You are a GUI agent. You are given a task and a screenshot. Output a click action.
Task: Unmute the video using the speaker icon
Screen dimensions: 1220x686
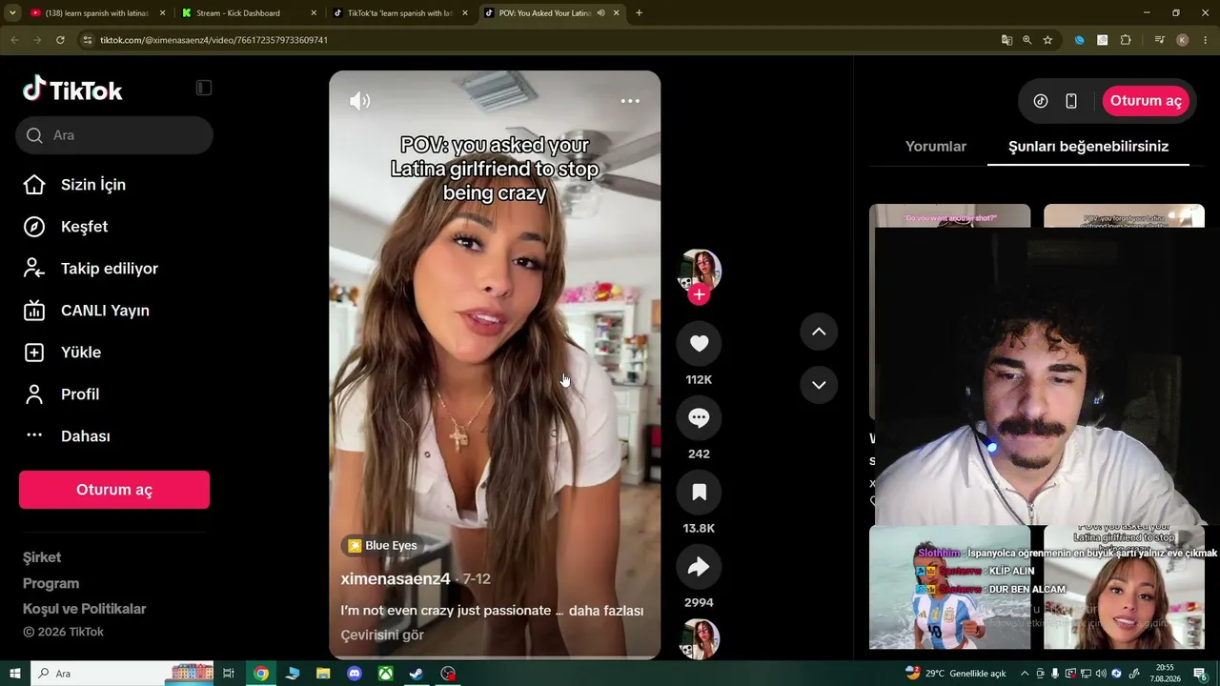(x=359, y=101)
